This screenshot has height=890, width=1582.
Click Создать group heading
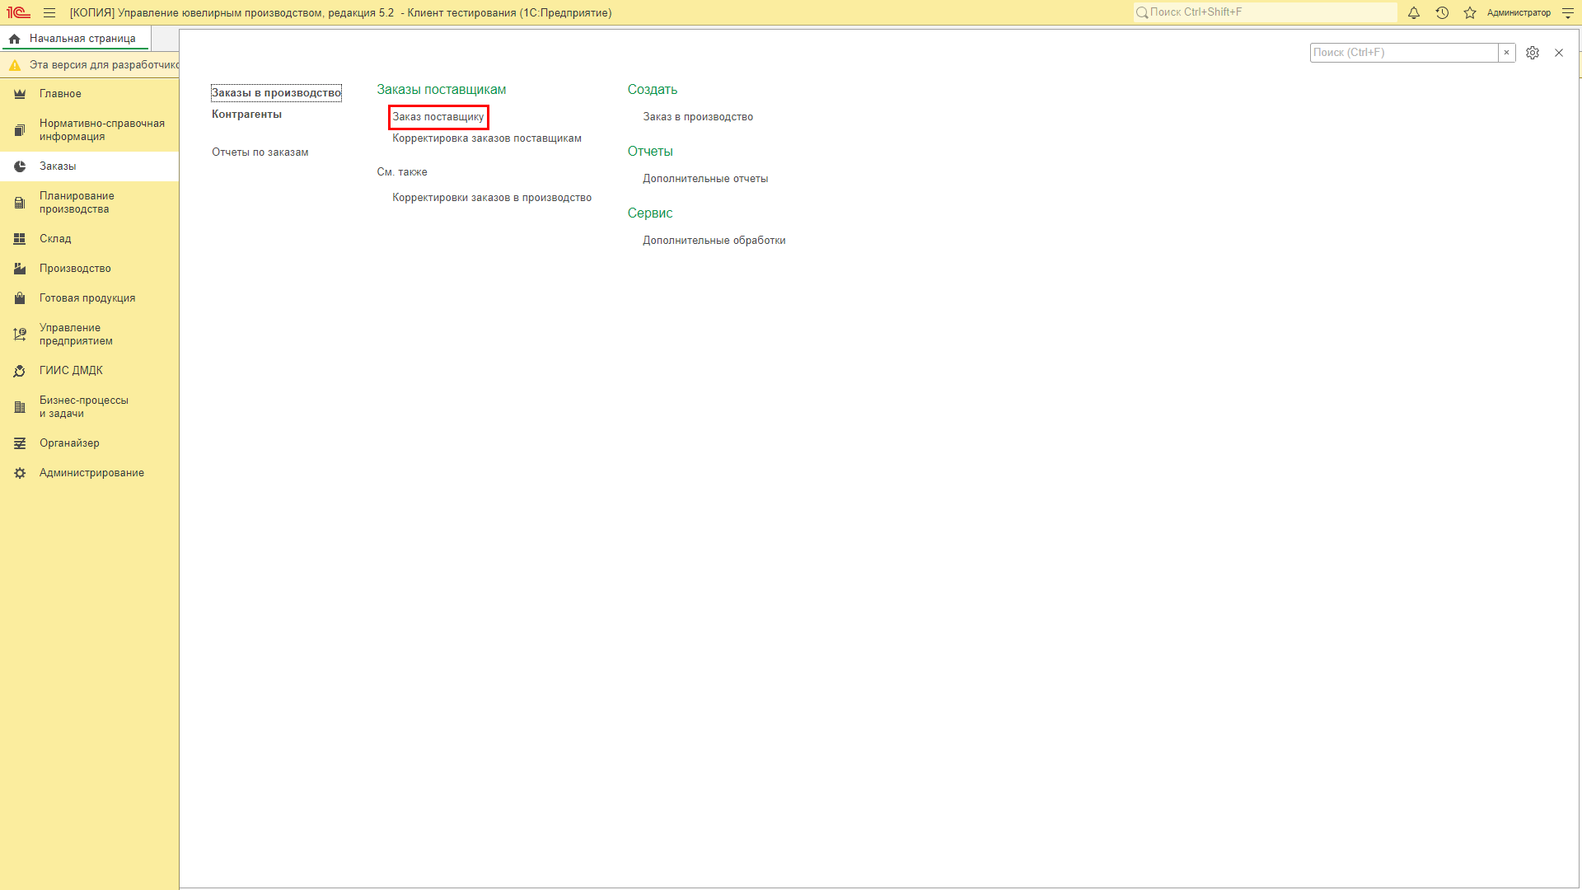653,90
